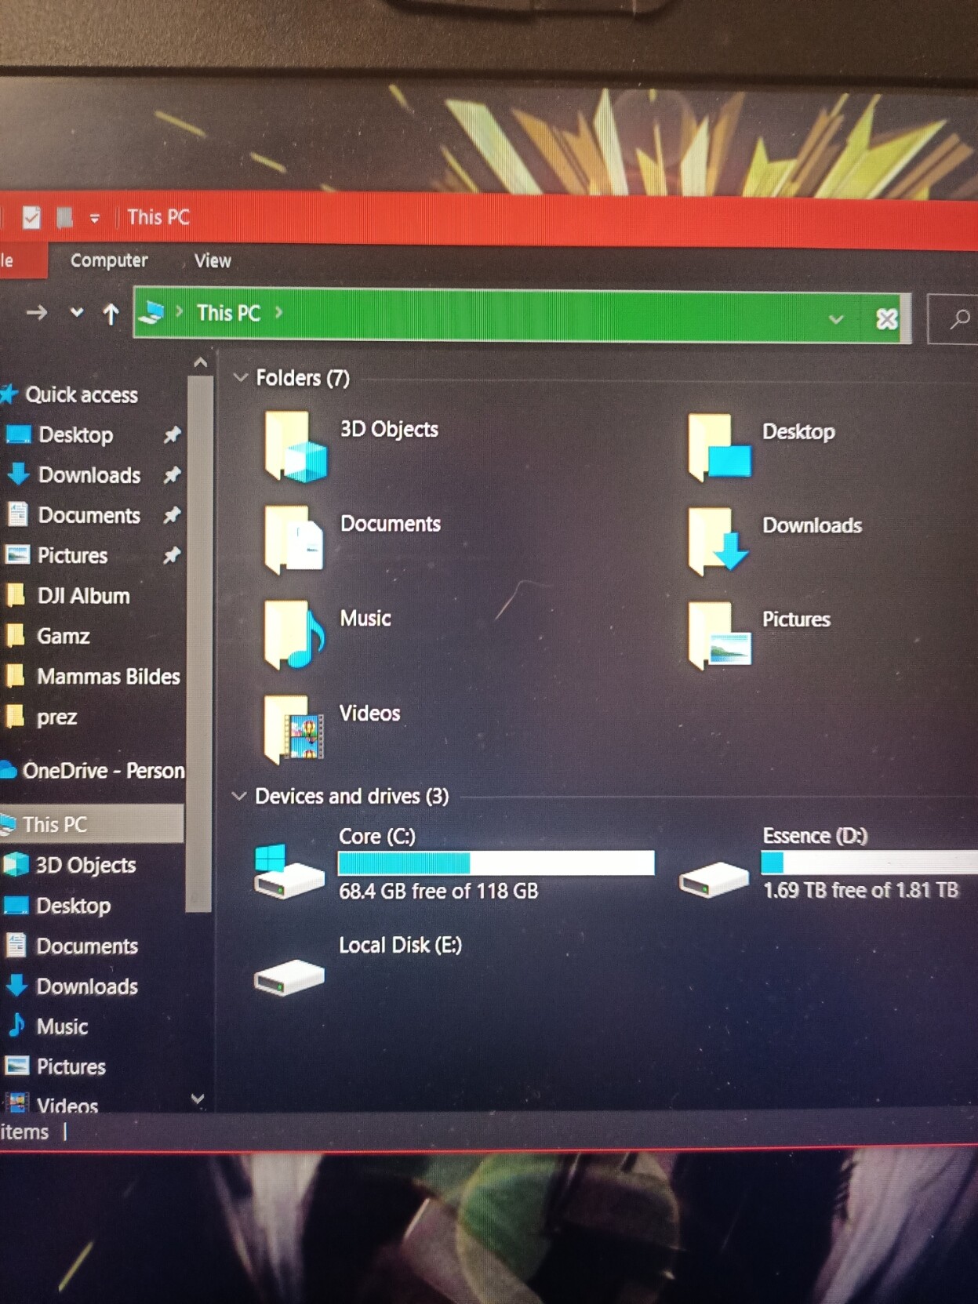Viewport: 978px width, 1304px height.
Task: Click the Properties icon in title bar
Action: coord(31,217)
